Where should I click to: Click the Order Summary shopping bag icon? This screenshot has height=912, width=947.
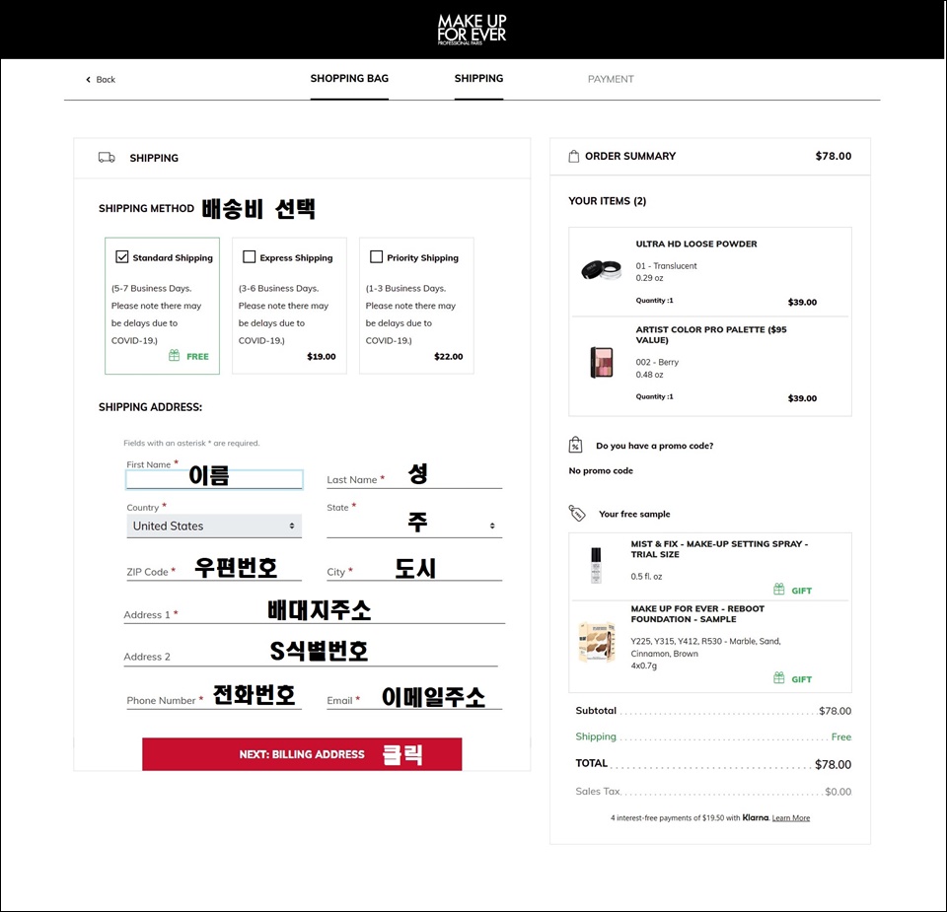click(574, 157)
